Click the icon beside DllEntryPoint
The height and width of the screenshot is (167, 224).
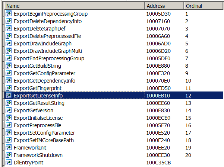[x=9, y=163]
